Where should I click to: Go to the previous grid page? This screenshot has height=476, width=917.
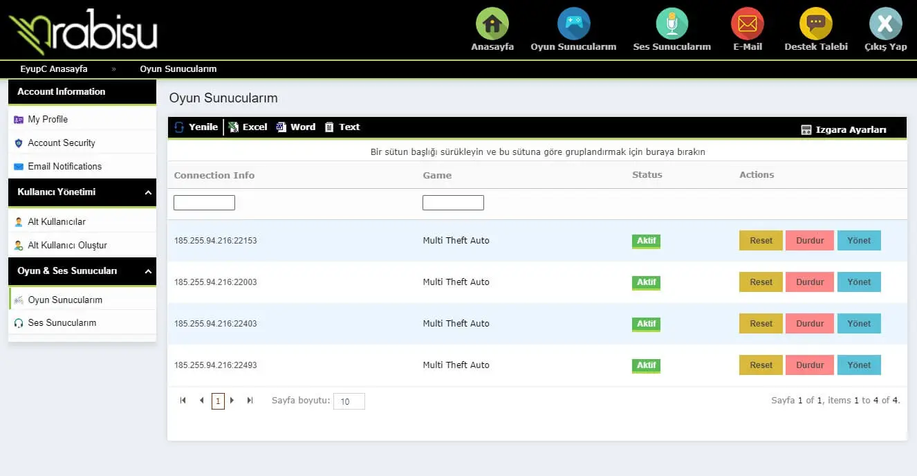pos(201,401)
